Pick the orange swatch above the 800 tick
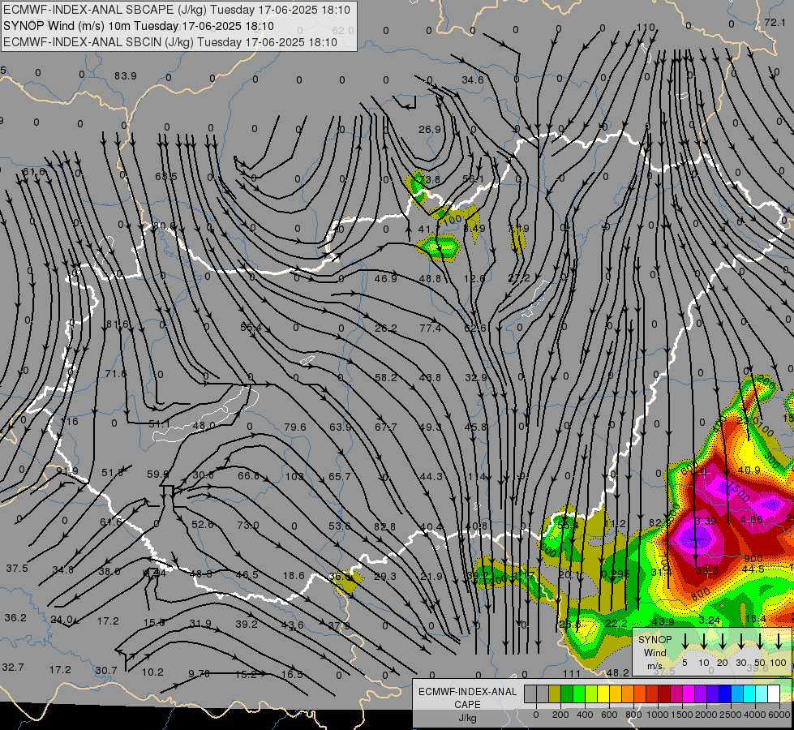Screen dimensions: 794x730 [628, 694]
